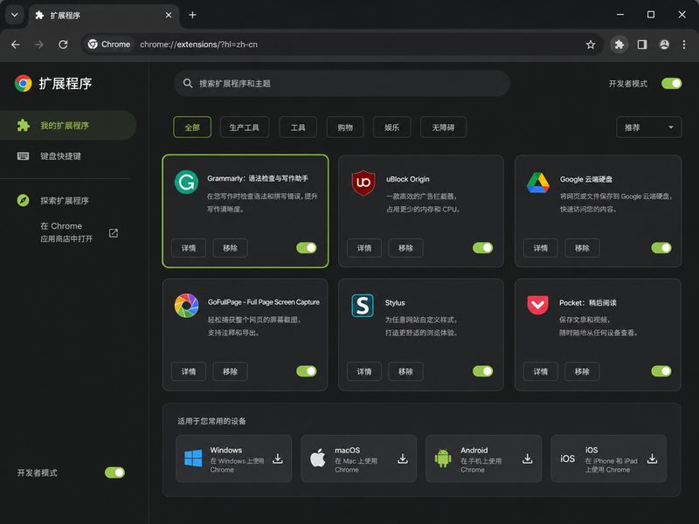Open 详情 for Grammarly
Image resolution: width=699 pixels, height=524 pixels.
coord(189,248)
